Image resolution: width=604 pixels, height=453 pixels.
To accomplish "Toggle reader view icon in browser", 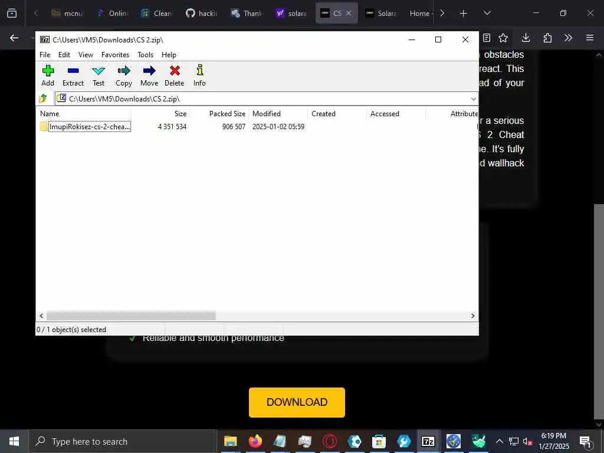I will point(487,38).
